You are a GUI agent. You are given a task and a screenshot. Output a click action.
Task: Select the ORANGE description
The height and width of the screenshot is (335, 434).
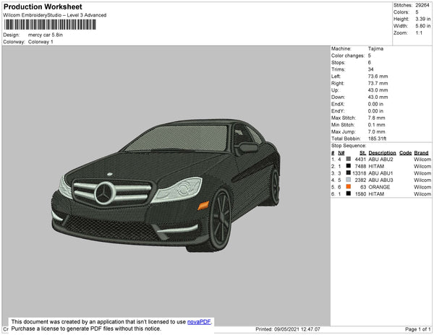pos(379,187)
